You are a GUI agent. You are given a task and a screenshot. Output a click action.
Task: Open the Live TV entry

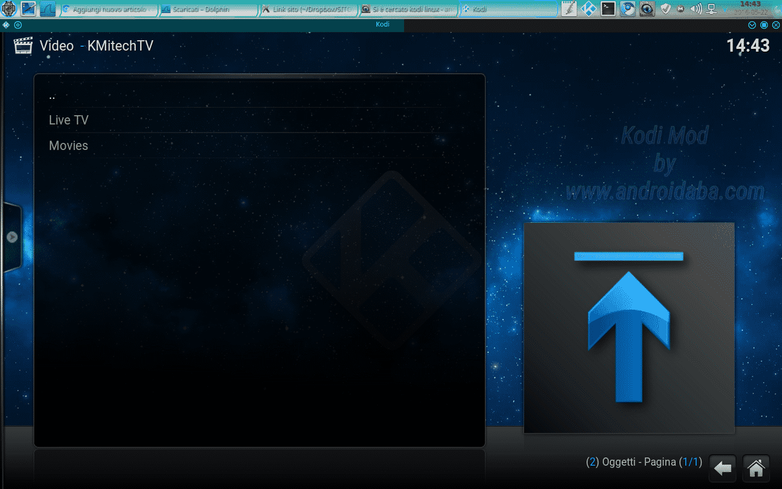pyautogui.click(x=259, y=120)
